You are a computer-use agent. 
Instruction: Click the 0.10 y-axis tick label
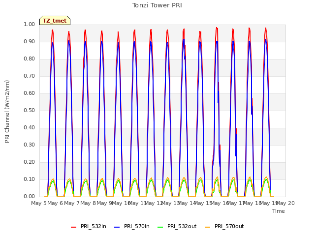(x=30, y=179)
